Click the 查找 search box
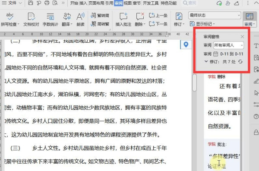This screenshot has height=171, width=259. 190,3
